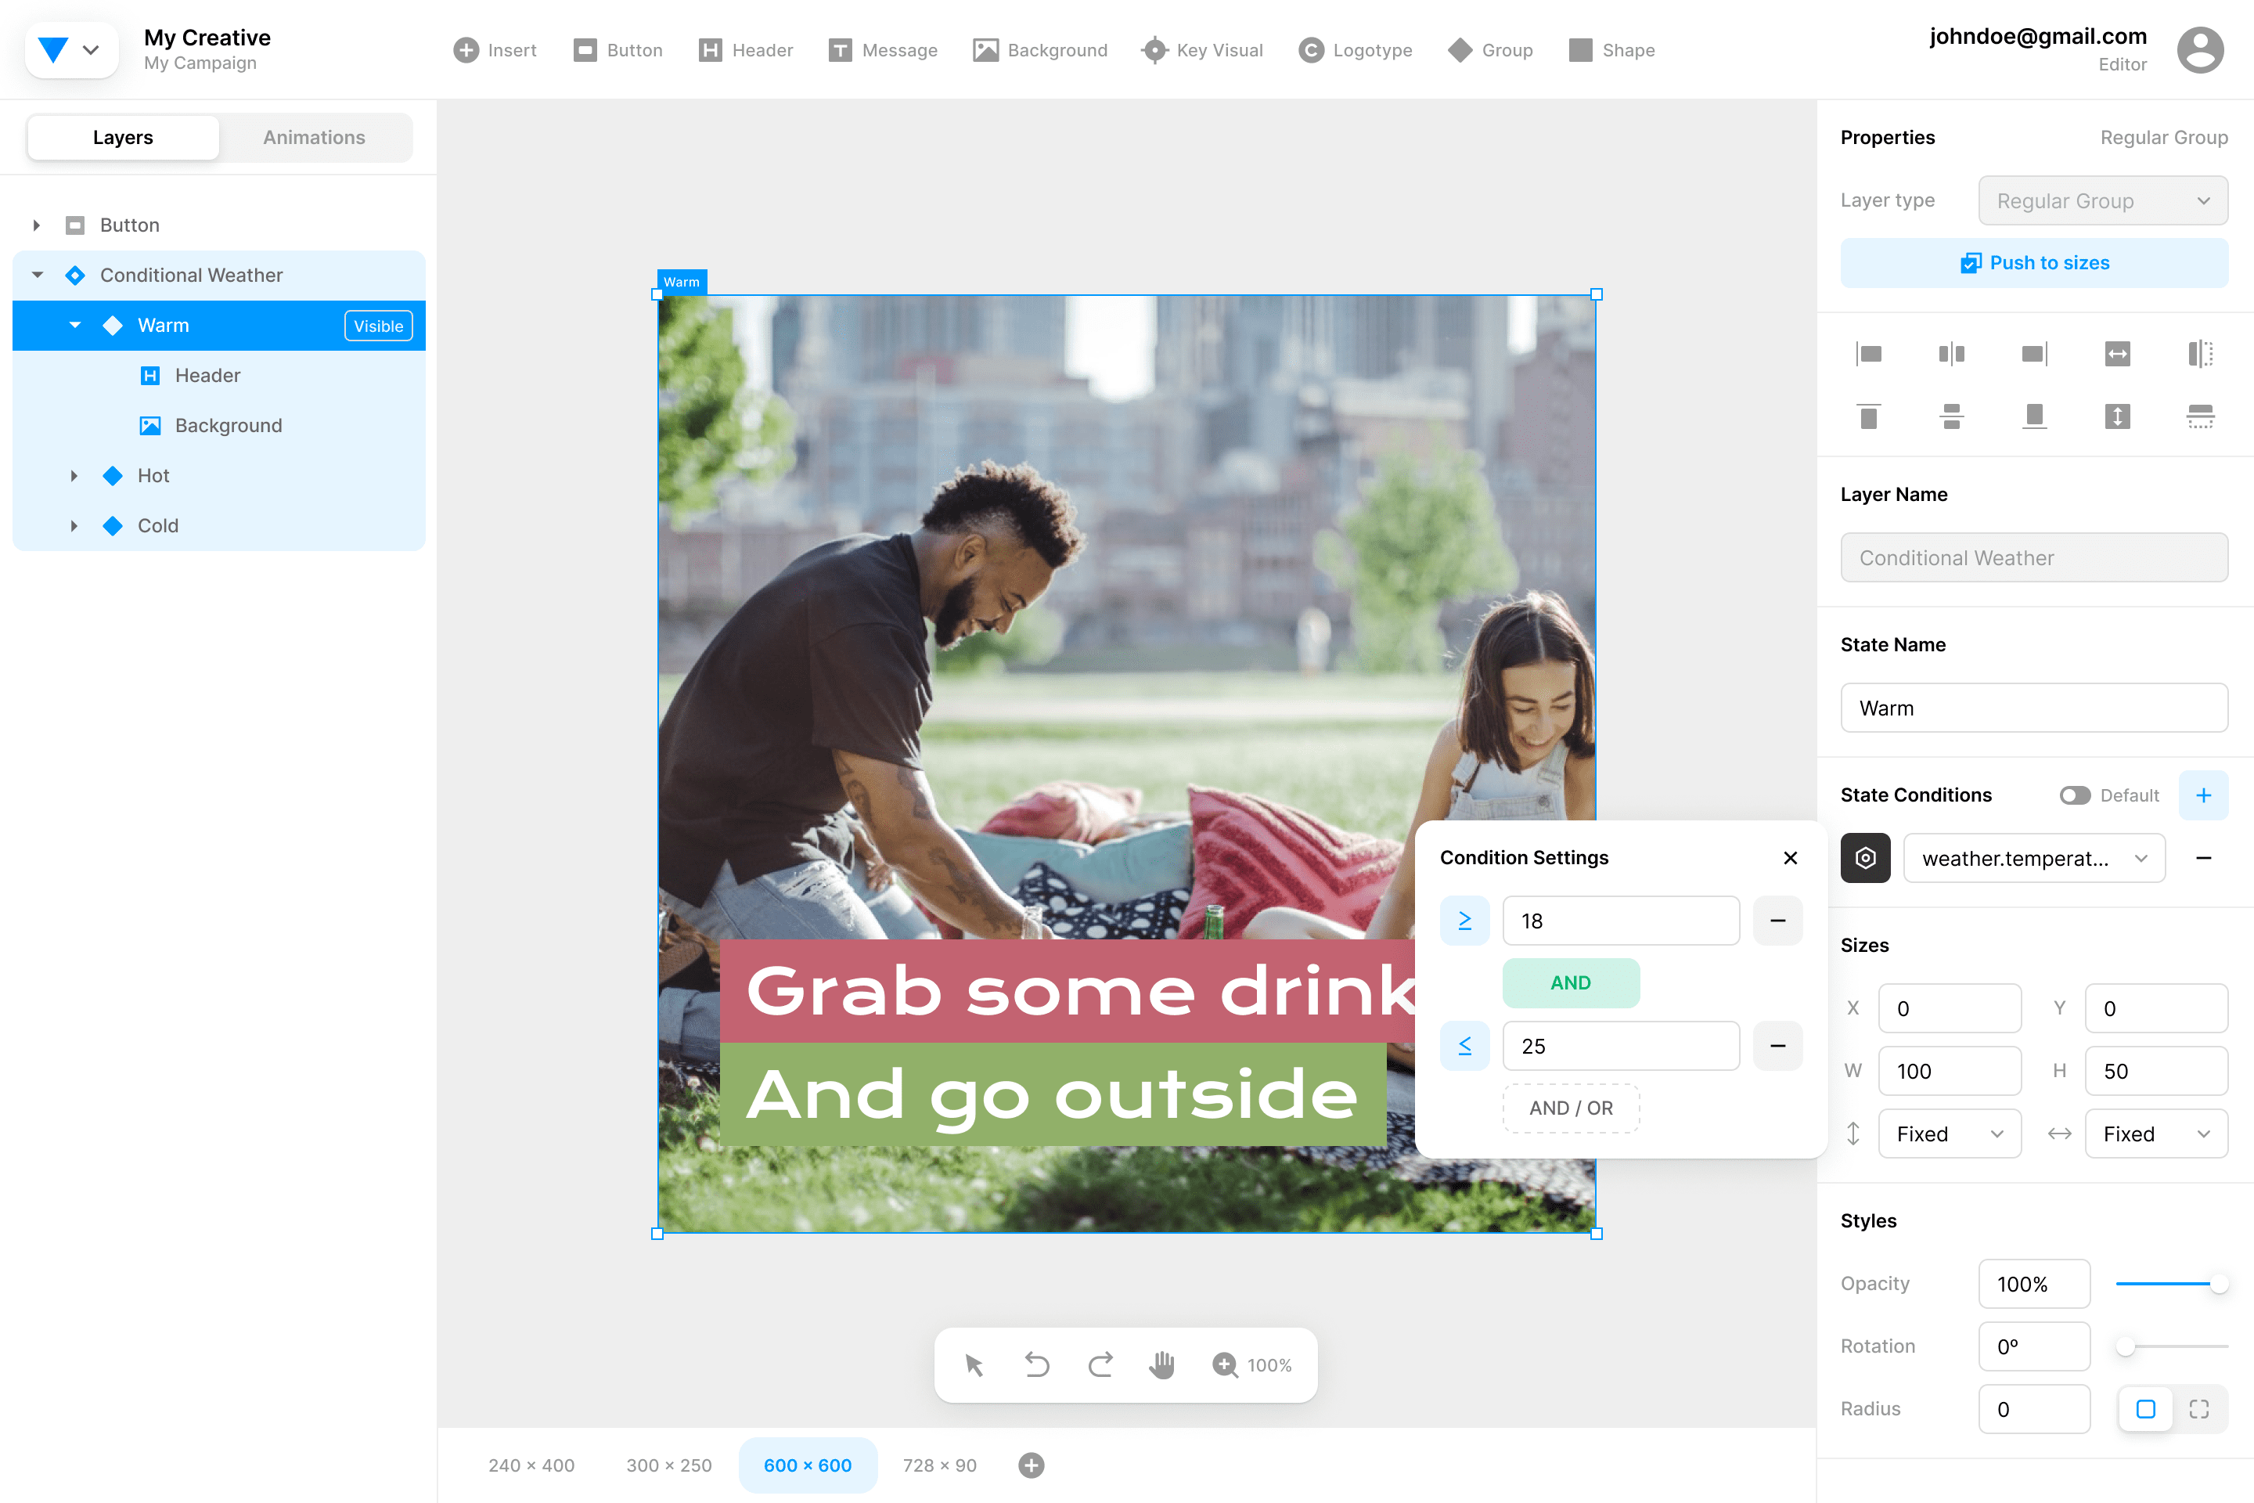Click the user account avatar

2199,50
